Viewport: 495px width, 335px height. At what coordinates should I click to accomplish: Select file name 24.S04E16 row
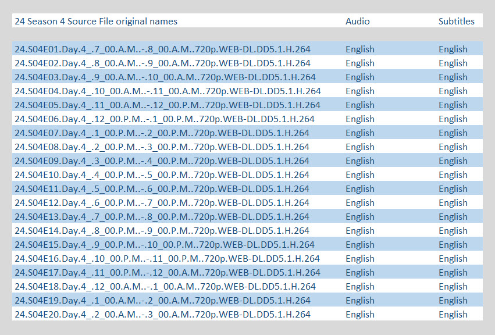(x=167, y=259)
